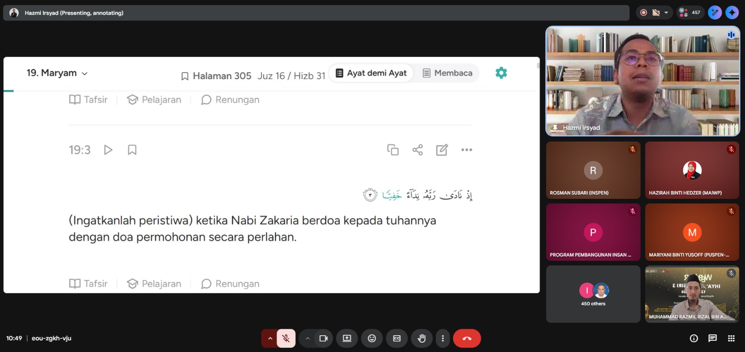Share verse 19:3 using the share icon
Image resolution: width=745 pixels, height=352 pixels.
(418, 150)
